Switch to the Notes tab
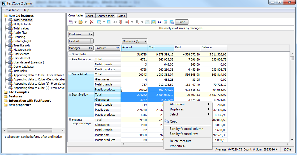 pyautogui.click(x=121, y=16)
